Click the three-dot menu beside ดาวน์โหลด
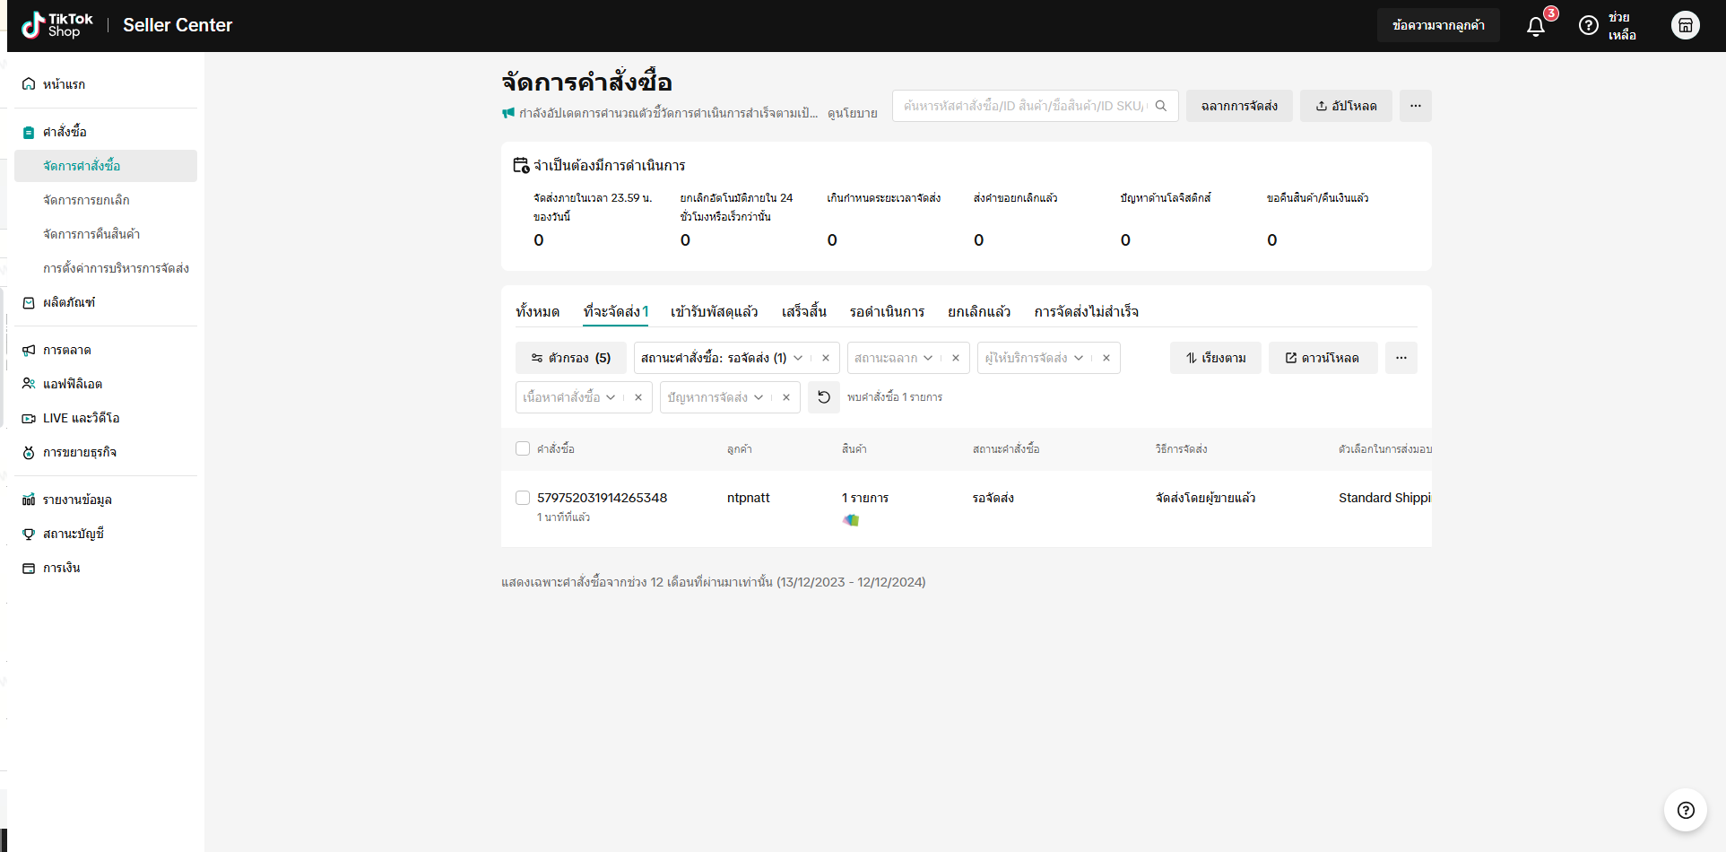Viewport: 1726px width, 852px height. point(1401,358)
